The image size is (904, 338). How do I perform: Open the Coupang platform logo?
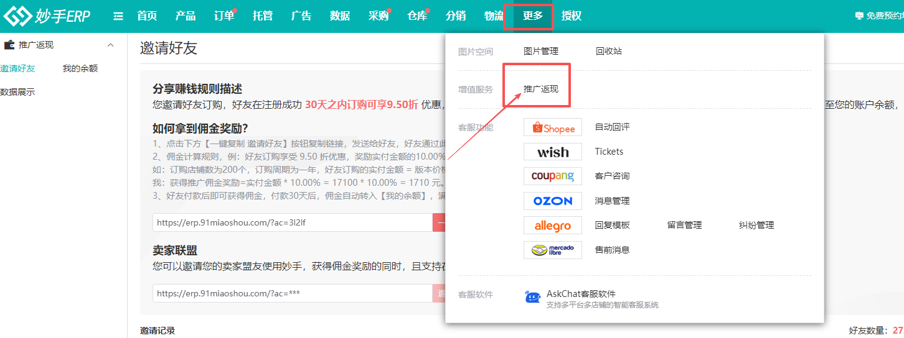[x=553, y=176]
